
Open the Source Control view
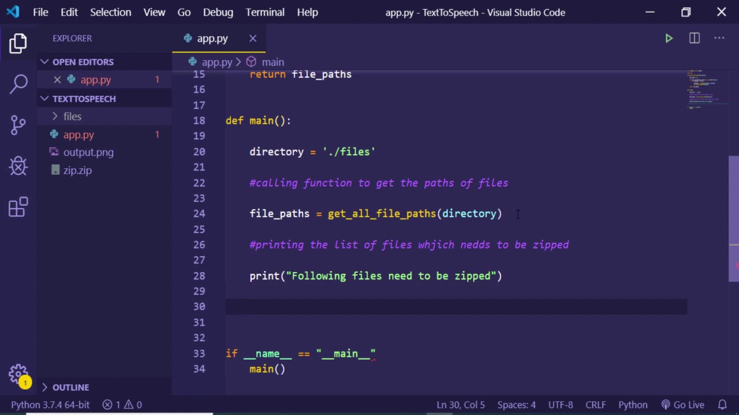[x=18, y=124]
